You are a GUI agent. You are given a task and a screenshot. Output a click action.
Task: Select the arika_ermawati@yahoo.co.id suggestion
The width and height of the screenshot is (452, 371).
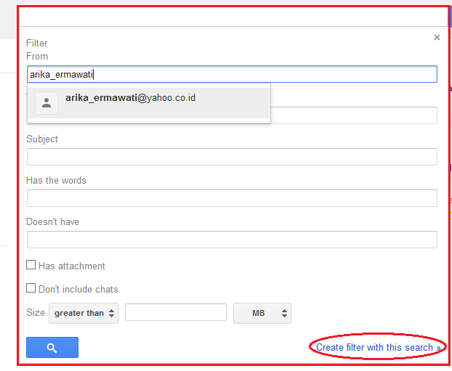click(149, 103)
